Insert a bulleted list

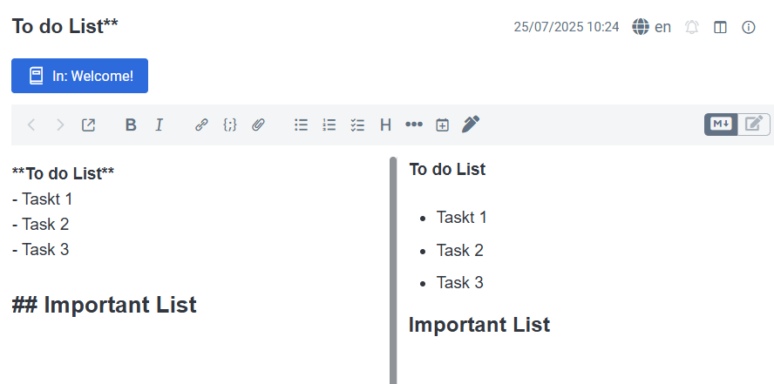(301, 125)
